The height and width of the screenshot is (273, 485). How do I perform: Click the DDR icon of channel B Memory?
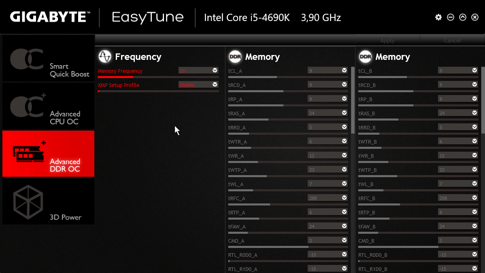click(365, 57)
